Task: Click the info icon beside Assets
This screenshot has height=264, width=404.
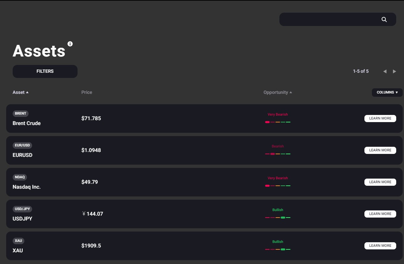Action: [x=70, y=44]
